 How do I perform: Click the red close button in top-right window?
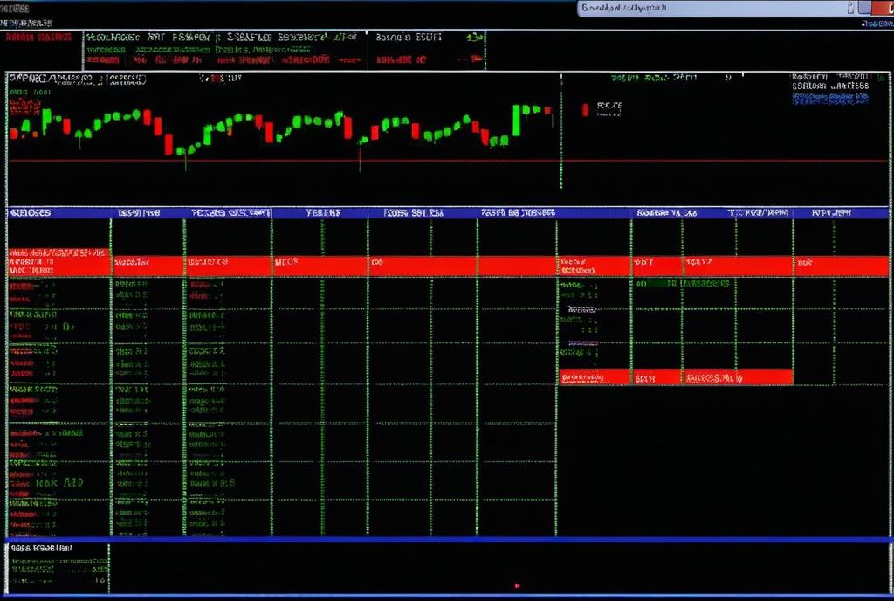[x=882, y=7]
